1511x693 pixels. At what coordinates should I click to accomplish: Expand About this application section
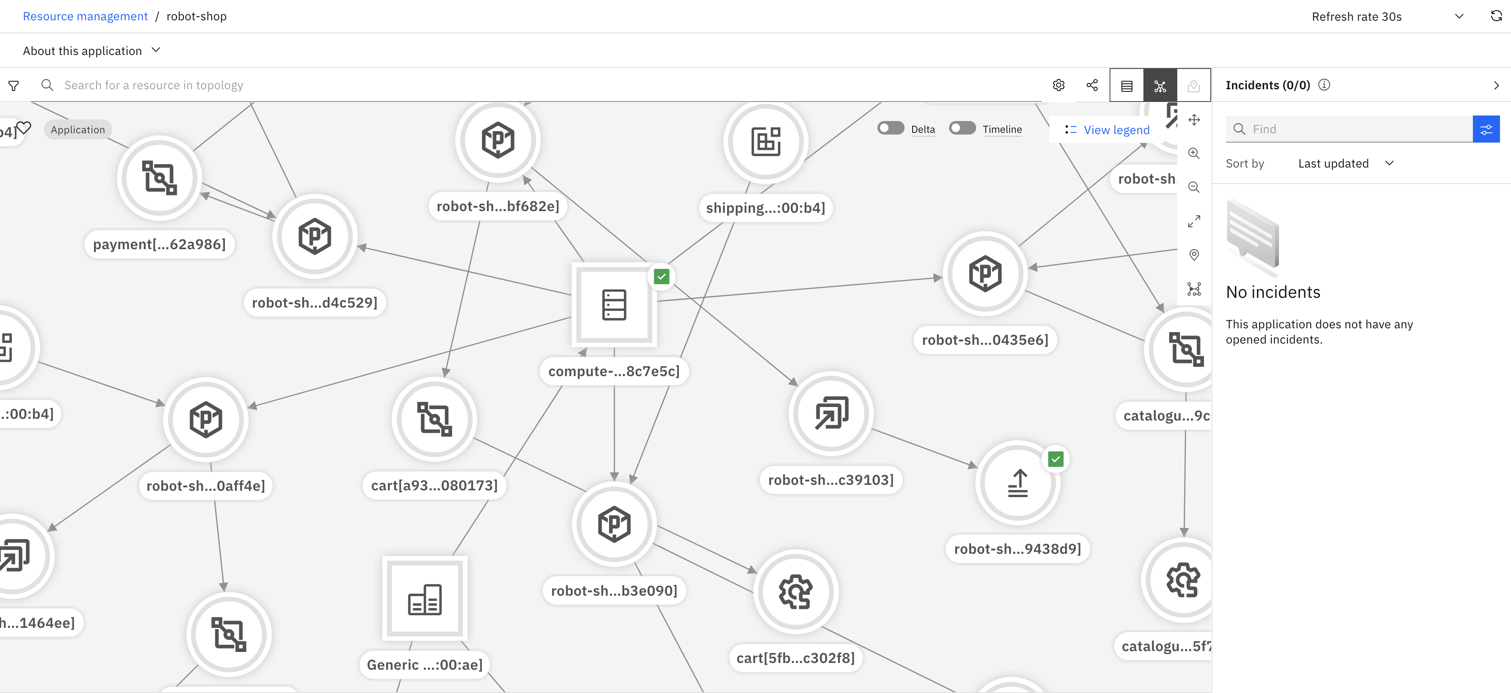point(91,50)
